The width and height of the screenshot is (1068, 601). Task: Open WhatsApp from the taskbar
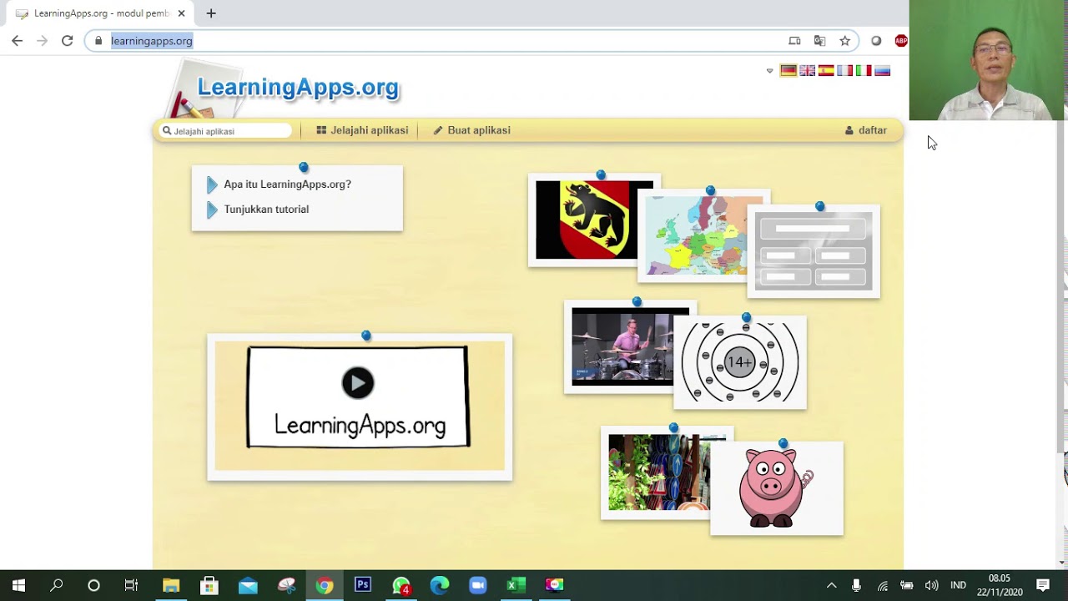pyautogui.click(x=401, y=585)
